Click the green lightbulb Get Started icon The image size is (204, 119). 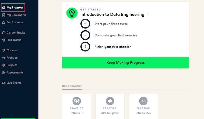tap(72, 13)
